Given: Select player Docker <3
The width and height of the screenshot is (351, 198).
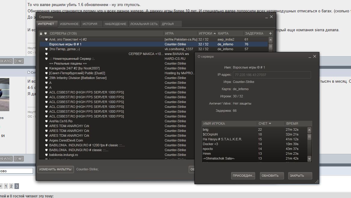Looking at the screenshot, I should coord(210,144).
